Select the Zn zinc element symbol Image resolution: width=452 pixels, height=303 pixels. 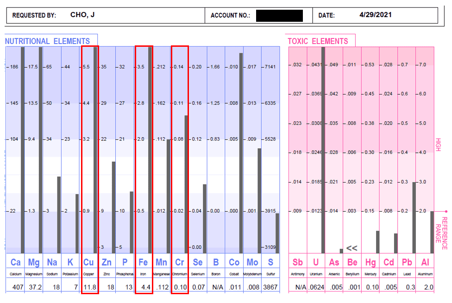[x=107, y=262]
